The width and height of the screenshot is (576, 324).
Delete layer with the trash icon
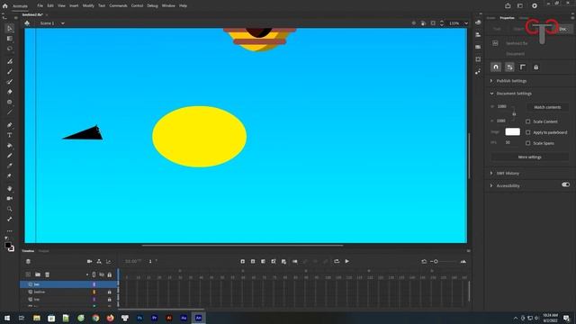click(x=48, y=274)
